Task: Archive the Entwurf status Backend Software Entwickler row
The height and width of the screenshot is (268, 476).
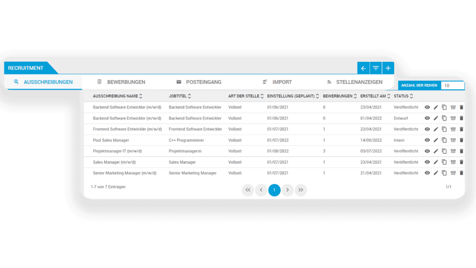Action: click(x=453, y=119)
